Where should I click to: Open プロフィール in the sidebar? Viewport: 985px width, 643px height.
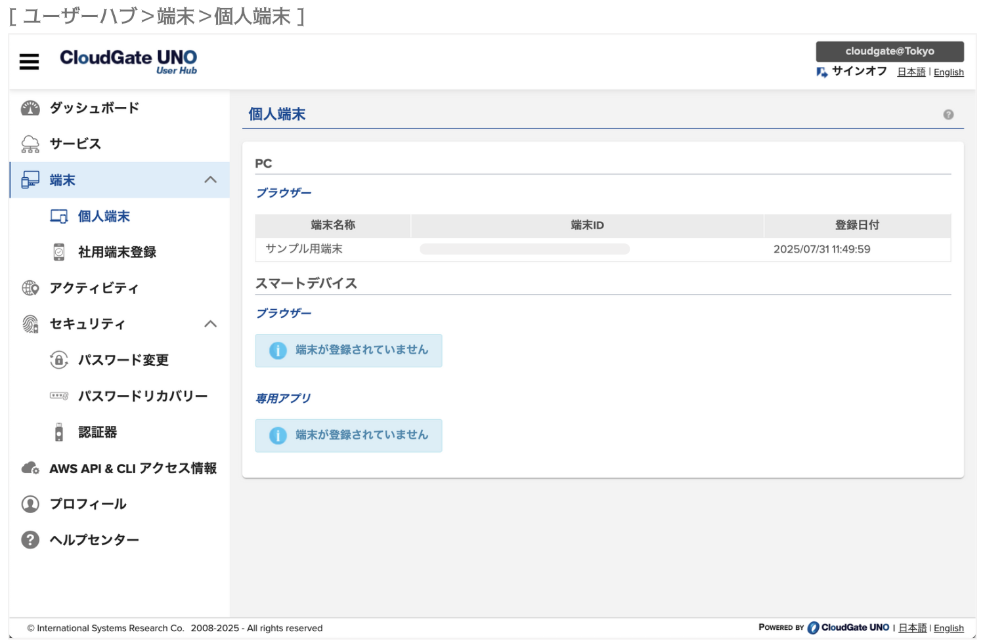tap(88, 504)
